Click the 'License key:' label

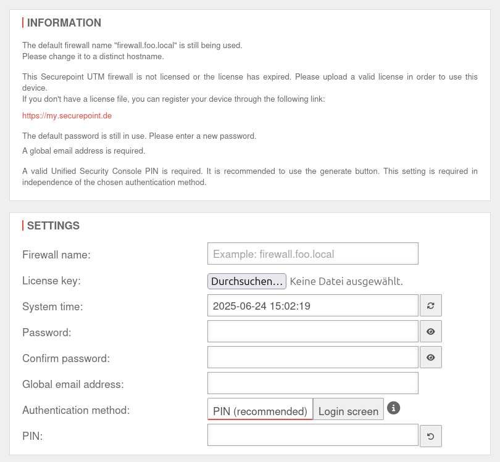51,281
